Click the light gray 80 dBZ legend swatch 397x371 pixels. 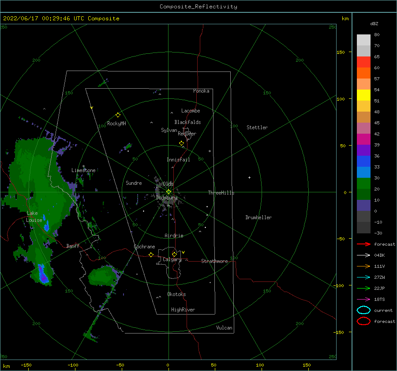coord(363,40)
